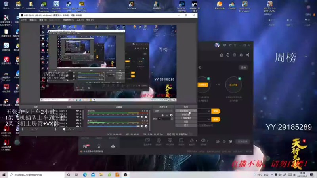Open the 文件(F) menu in OBS
This screenshot has height=178, width=317.
[x=24, y=20]
